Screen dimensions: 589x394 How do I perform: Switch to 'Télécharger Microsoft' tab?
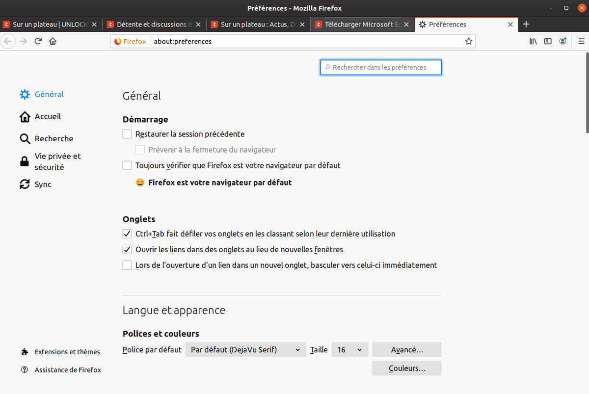(x=363, y=25)
